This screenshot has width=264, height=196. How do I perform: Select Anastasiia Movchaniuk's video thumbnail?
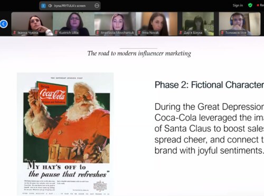pyautogui.click(x=115, y=24)
